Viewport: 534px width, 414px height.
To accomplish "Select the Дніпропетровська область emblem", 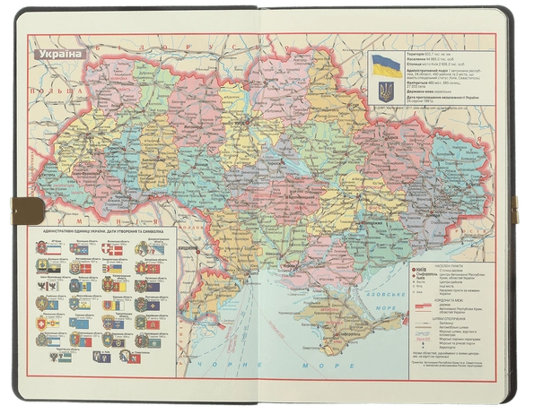I will (x=143, y=249).
